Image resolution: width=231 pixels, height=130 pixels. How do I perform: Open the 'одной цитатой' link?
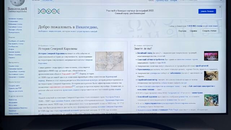click(202, 66)
